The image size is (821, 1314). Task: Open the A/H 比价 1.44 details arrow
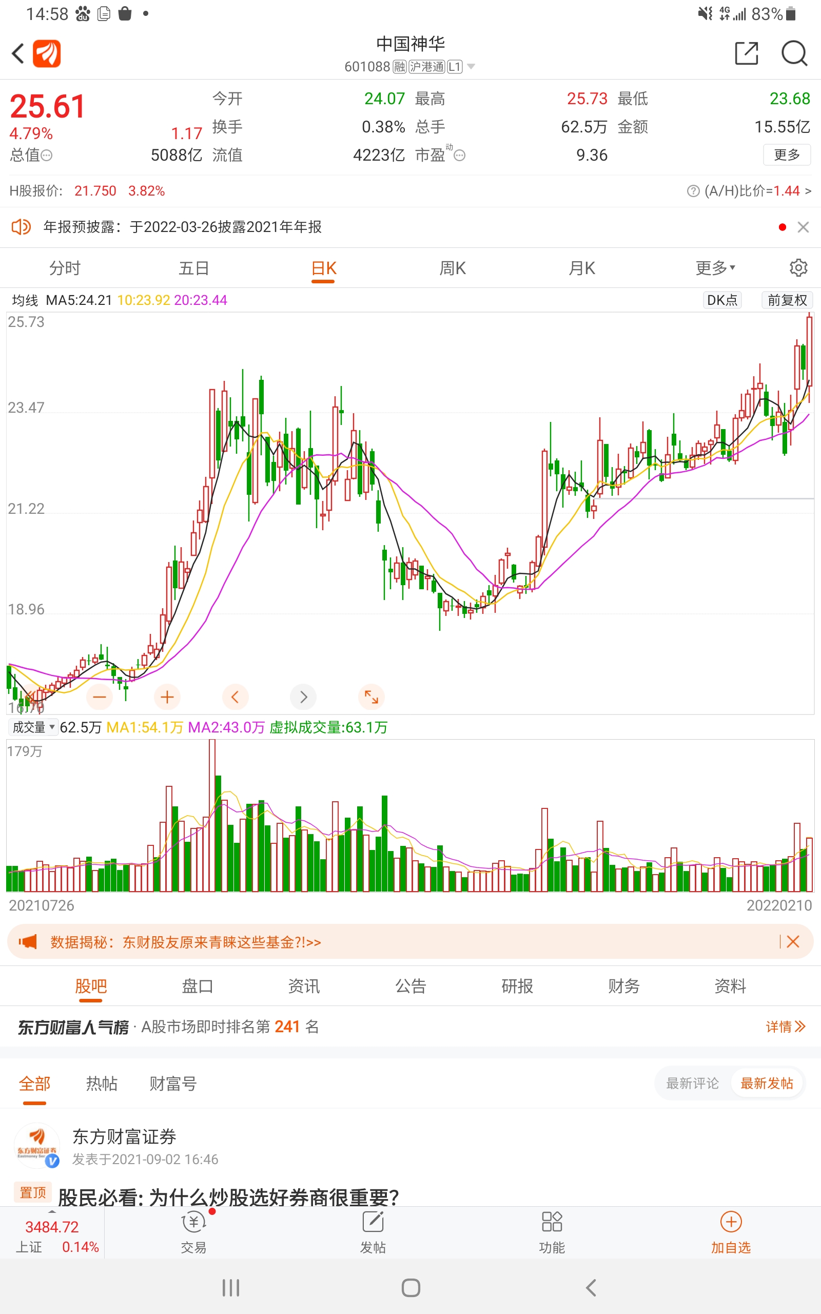[808, 191]
